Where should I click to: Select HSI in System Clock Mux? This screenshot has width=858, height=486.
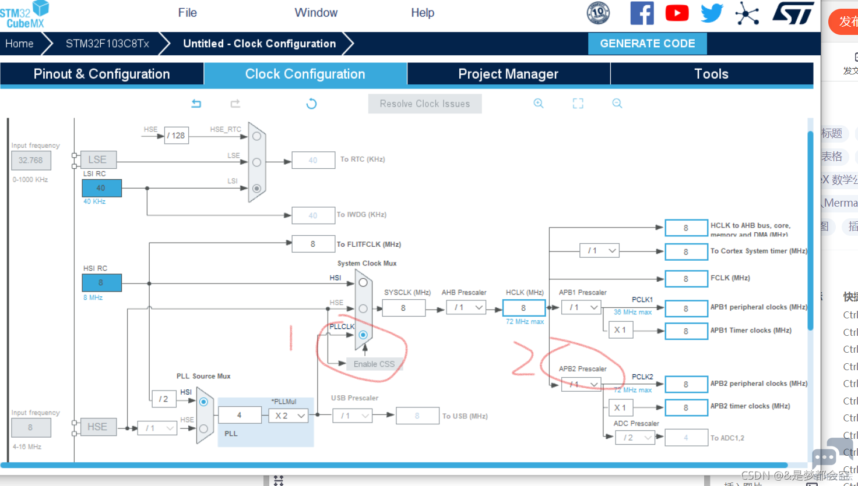[363, 282]
